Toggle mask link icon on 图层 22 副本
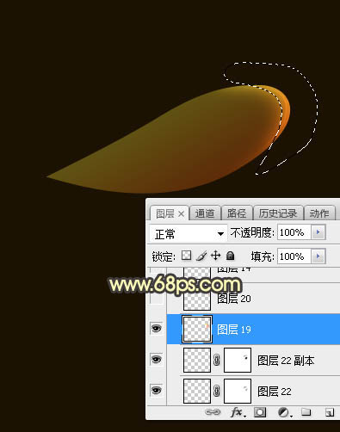This screenshot has width=340, height=432. [217, 360]
